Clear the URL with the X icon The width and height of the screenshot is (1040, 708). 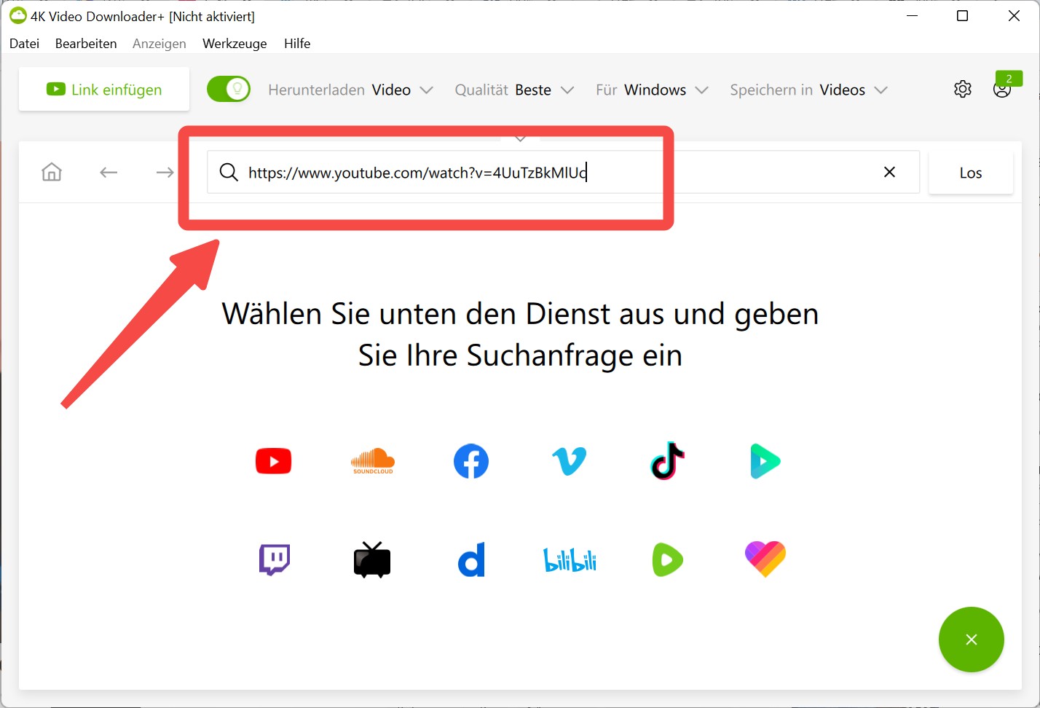889,172
